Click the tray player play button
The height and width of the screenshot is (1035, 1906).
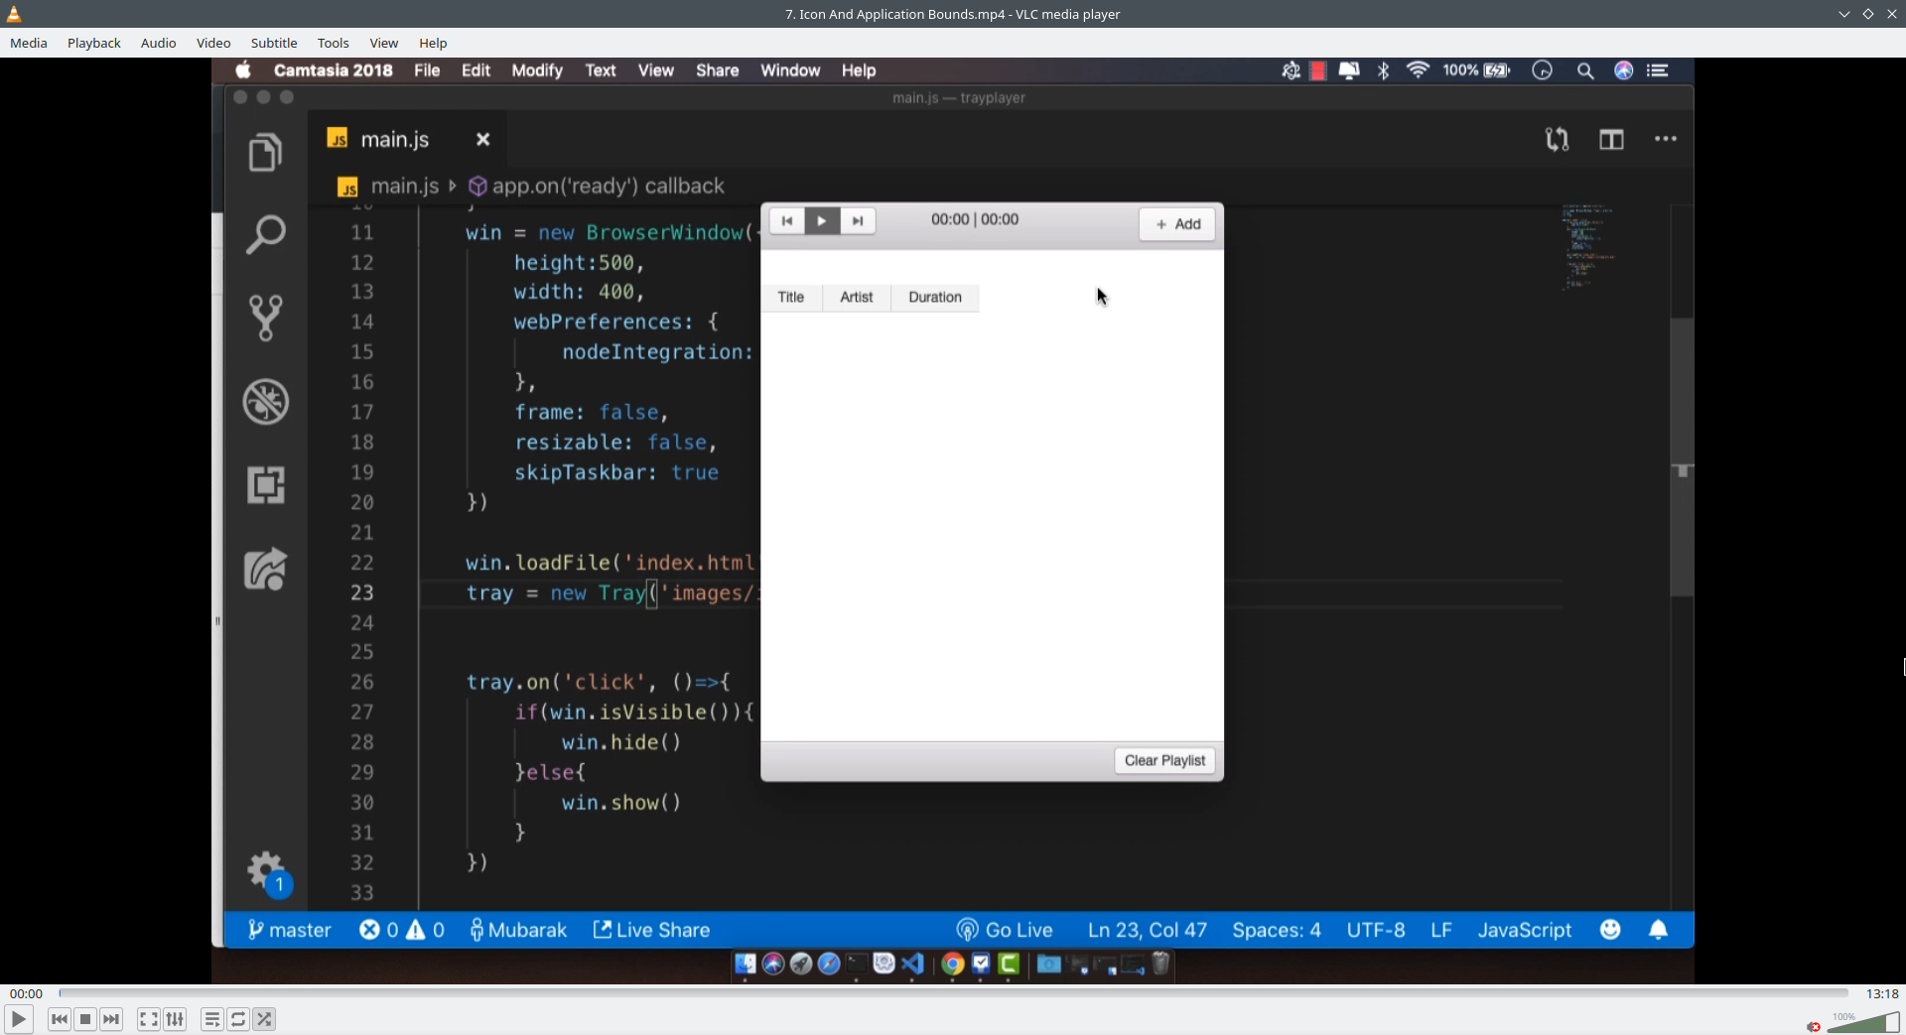coord(822,221)
